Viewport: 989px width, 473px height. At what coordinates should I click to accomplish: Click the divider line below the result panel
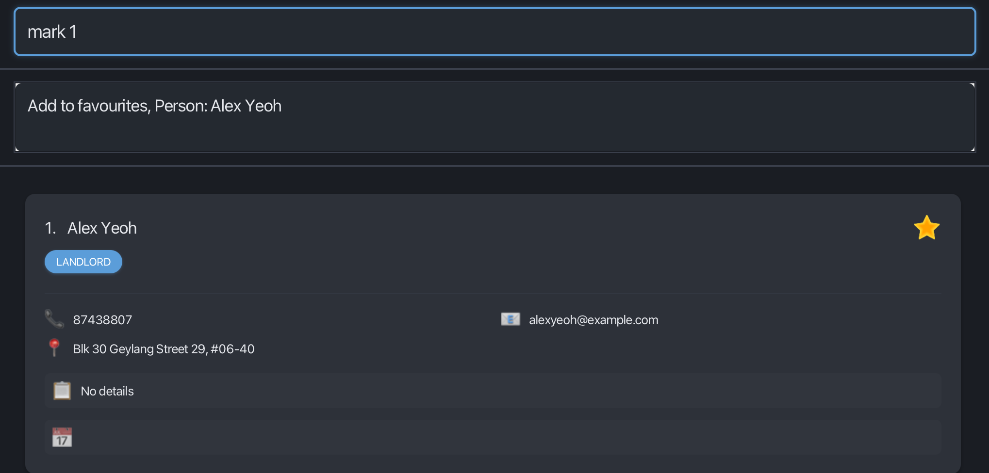(x=494, y=166)
